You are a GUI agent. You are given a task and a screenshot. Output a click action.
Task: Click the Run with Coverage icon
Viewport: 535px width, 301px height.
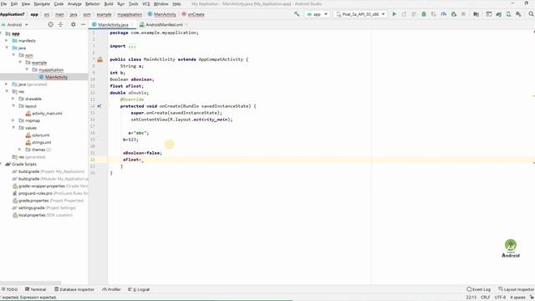[x=434, y=14]
